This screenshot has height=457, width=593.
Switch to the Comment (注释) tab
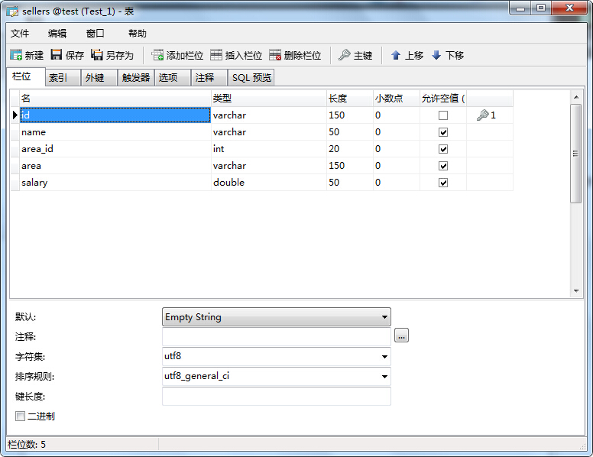[x=209, y=77]
